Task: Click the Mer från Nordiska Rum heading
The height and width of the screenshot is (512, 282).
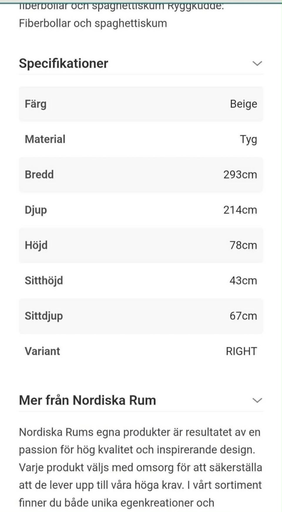Action: tap(87, 400)
